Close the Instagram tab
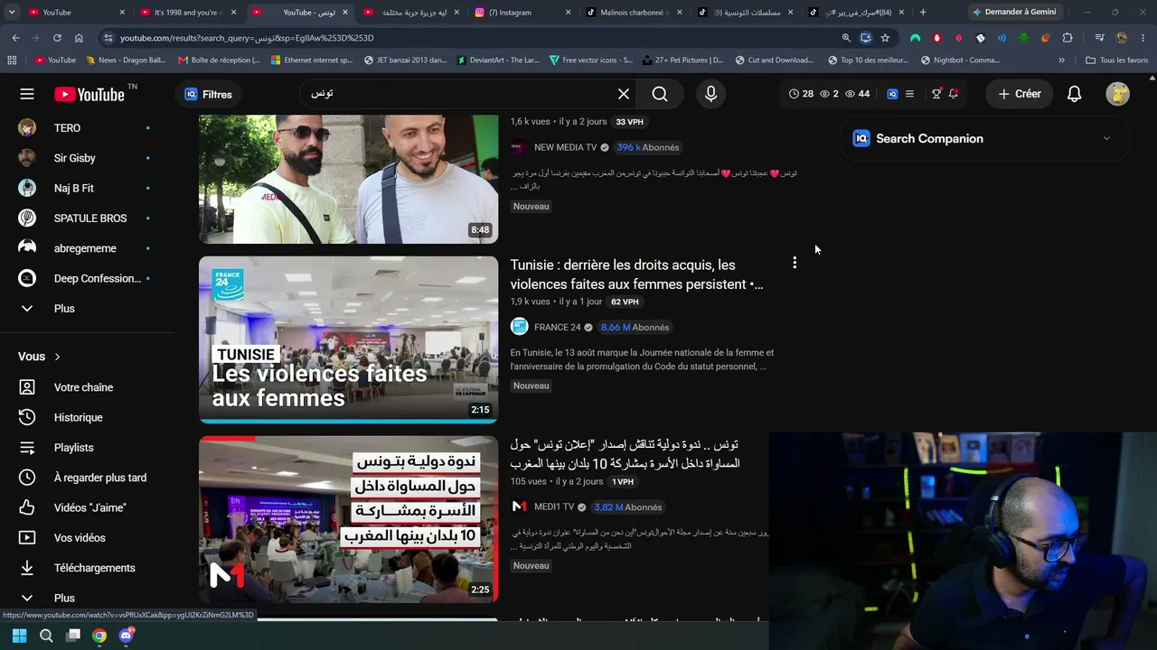 568,13
